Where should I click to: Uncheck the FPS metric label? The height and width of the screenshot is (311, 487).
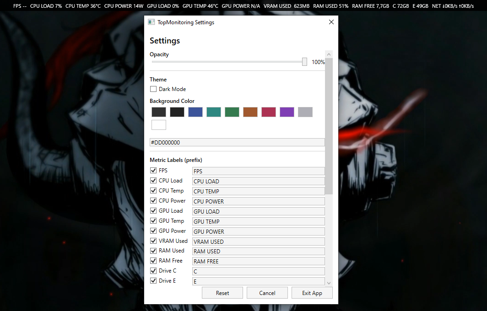point(153,170)
